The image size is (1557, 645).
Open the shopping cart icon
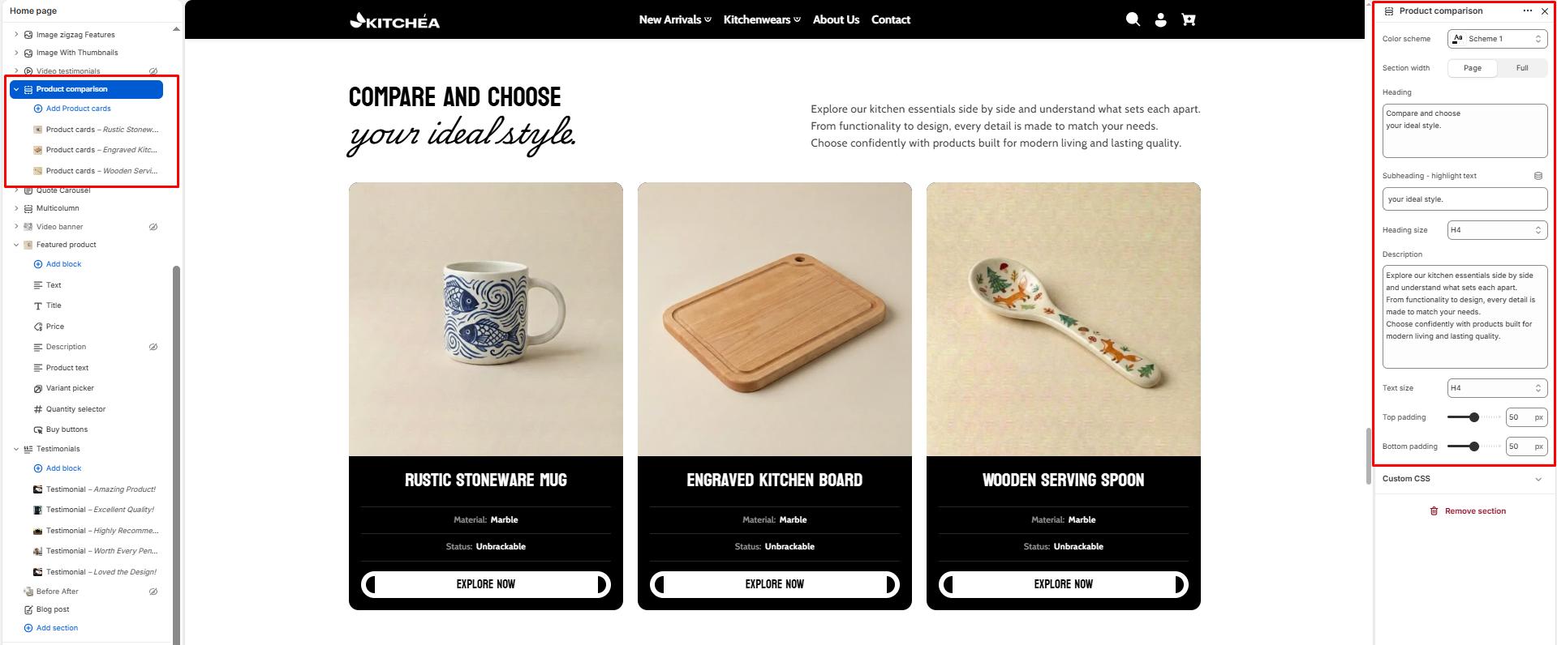tap(1189, 19)
